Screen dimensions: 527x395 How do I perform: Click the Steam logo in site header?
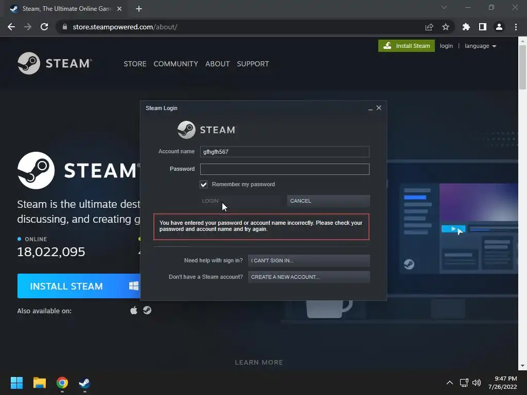click(55, 63)
